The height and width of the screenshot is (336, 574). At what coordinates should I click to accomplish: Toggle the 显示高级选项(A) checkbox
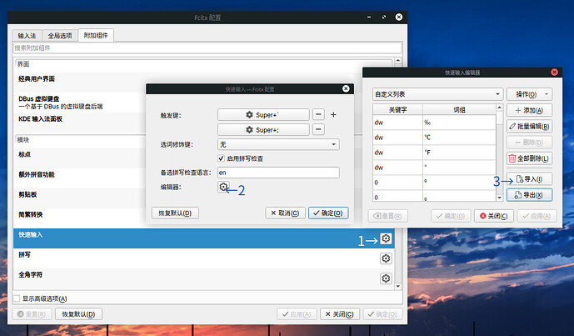(x=17, y=298)
